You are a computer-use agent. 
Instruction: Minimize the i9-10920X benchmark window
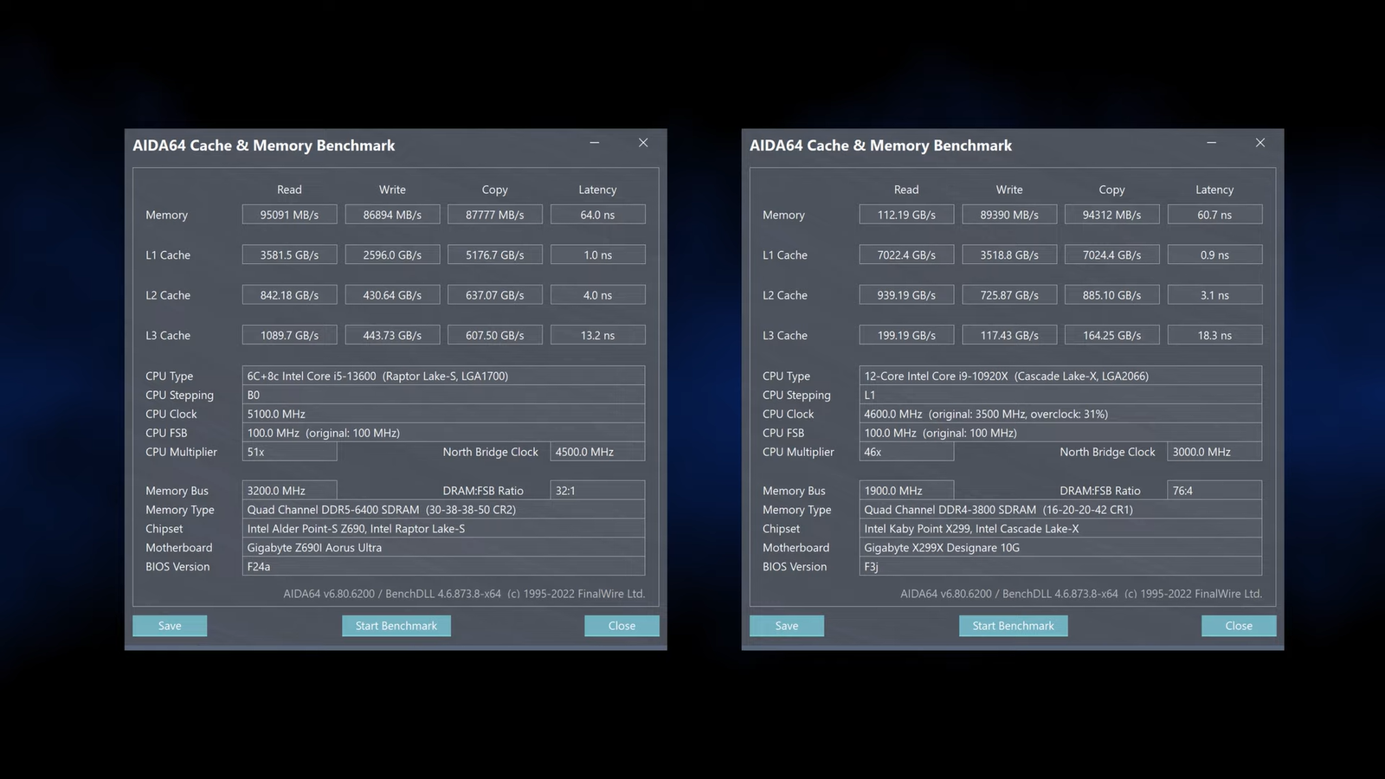point(1212,143)
